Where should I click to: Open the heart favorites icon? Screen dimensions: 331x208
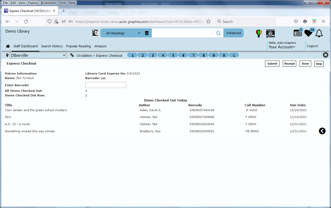(308, 33)
